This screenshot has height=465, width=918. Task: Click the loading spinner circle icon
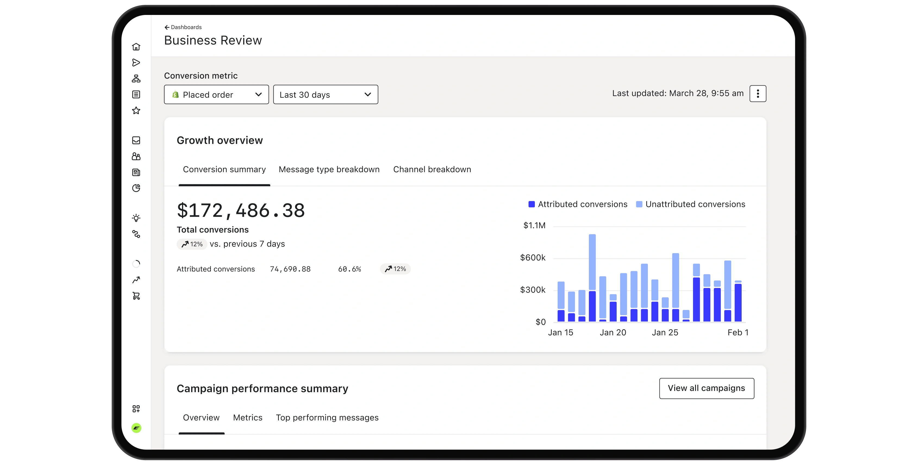136,264
